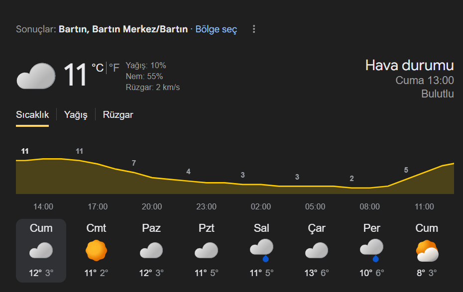The image size is (463, 292).
Task: Switch temperature unit to °F
Action: (114, 68)
